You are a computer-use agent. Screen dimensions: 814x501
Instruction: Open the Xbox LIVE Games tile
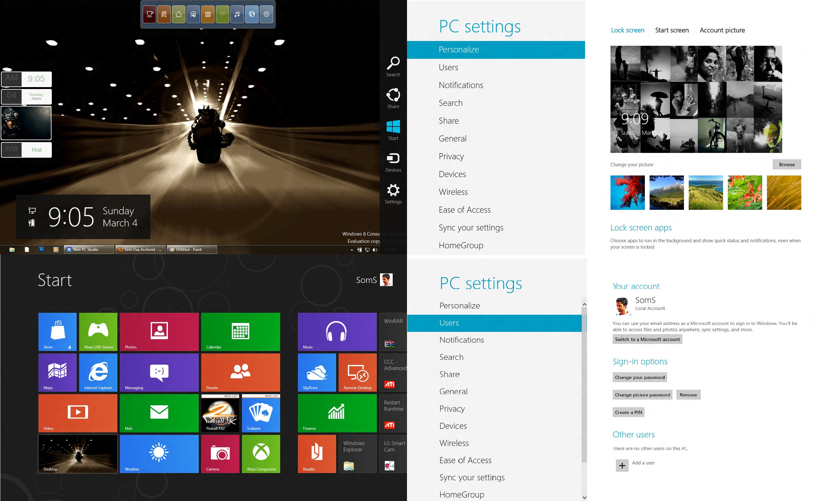[x=98, y=332]
